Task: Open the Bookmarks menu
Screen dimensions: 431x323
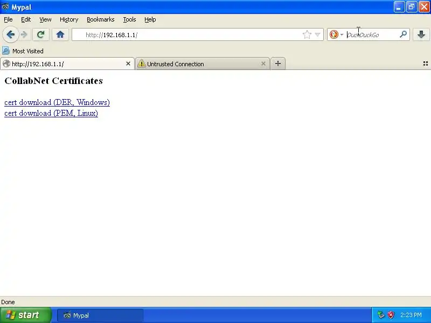Action: (101, 19)
